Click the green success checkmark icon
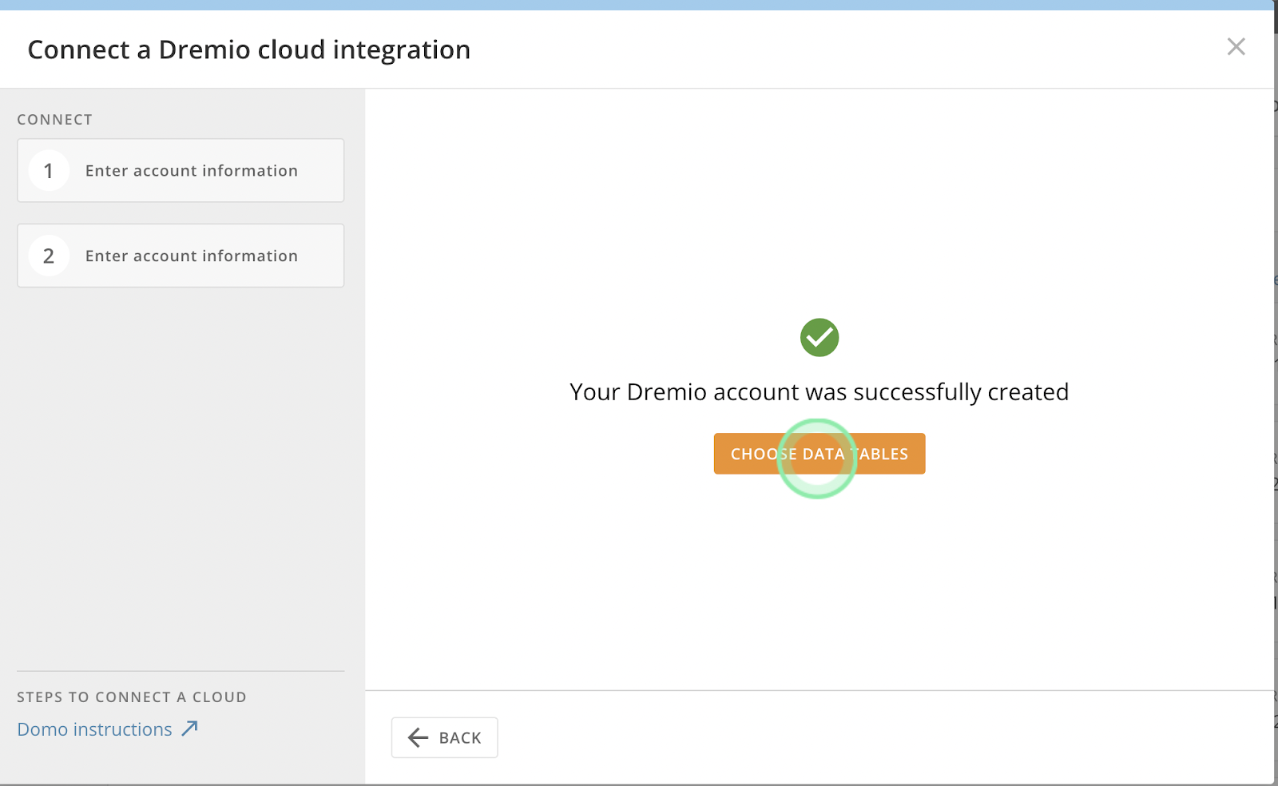 (820, 337)
